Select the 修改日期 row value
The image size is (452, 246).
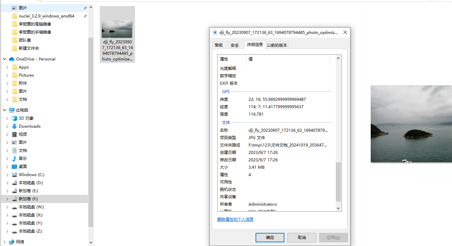tap(263, 160)
